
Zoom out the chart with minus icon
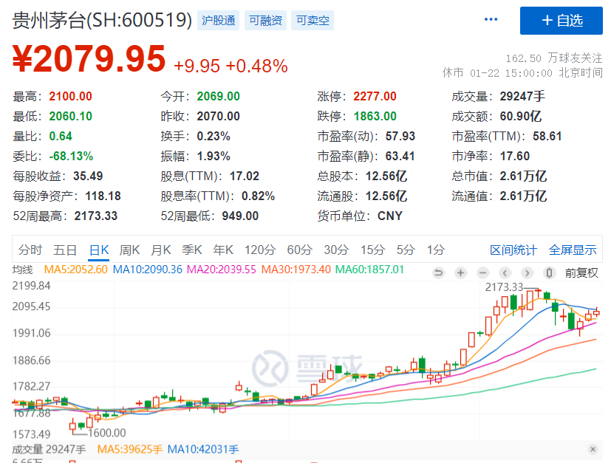point(482,272)
